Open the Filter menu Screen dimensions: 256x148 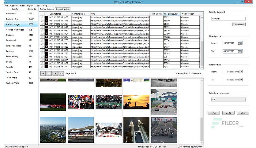tap(22, 6)
